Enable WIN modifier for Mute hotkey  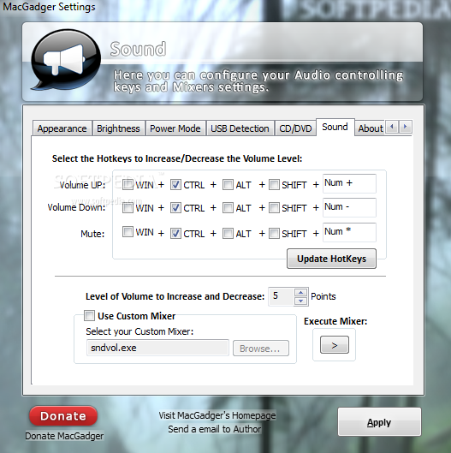pyautogui.click(x=128, y=232)
